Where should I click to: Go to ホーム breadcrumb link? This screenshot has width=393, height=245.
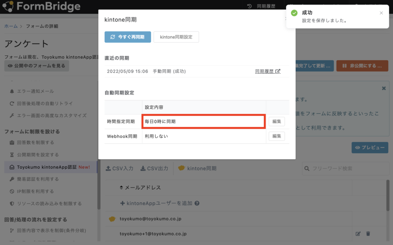11,26
